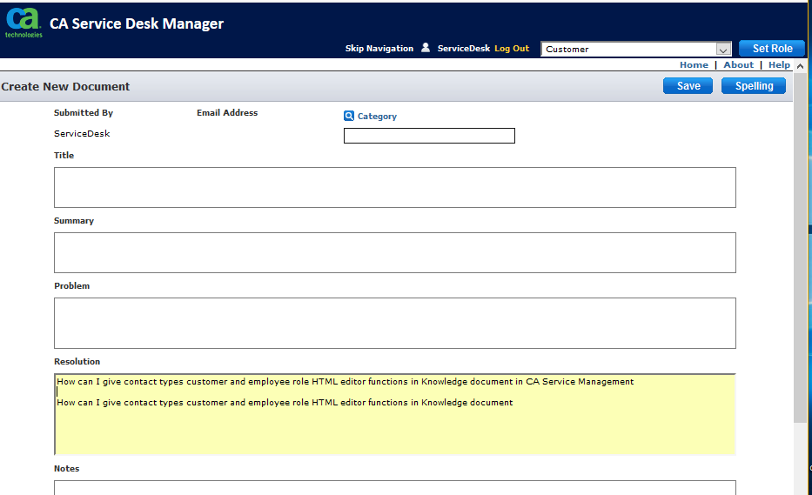Click the Category label link
The height and width of the screenshot is (495, 812).
coord(377,117)
